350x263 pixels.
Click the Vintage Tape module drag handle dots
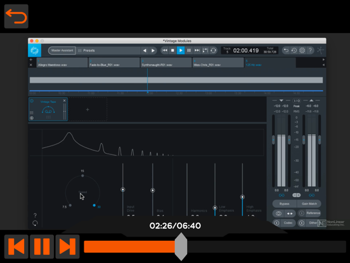[48, 117]
